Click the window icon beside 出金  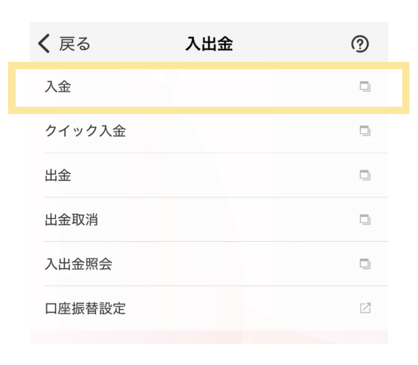[x=365, y=175]
